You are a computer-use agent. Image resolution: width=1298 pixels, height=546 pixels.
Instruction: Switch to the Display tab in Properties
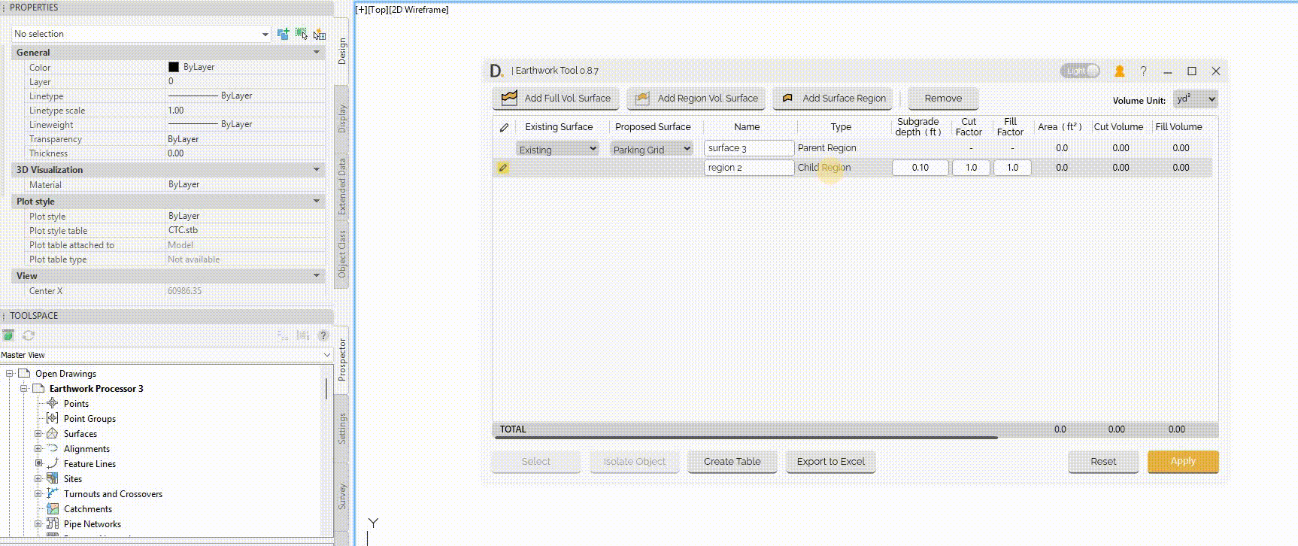(x=342, y=119)
